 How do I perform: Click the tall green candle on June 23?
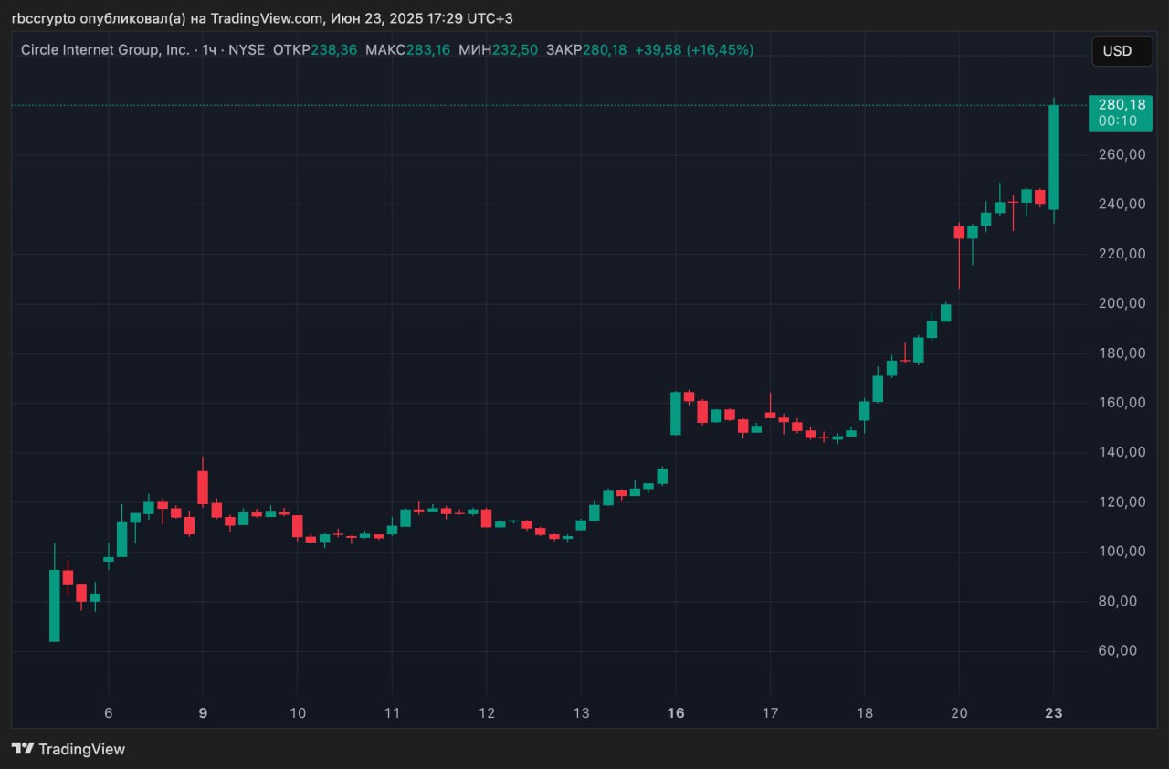1054,157
